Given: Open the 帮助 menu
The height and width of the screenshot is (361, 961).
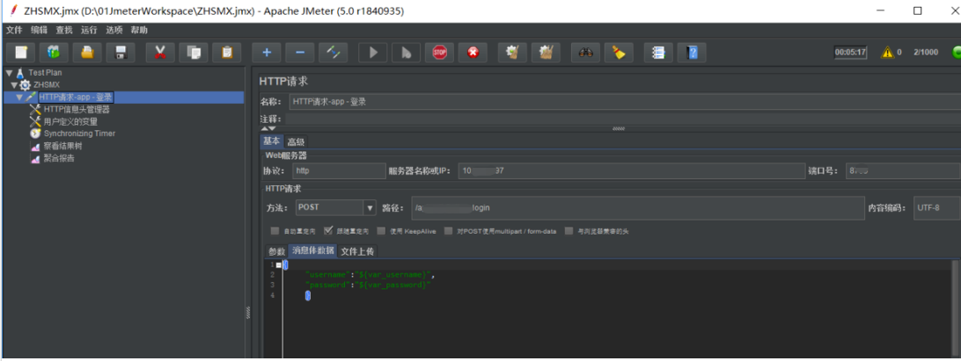Looking at the screenshot, I should [139, 30].
